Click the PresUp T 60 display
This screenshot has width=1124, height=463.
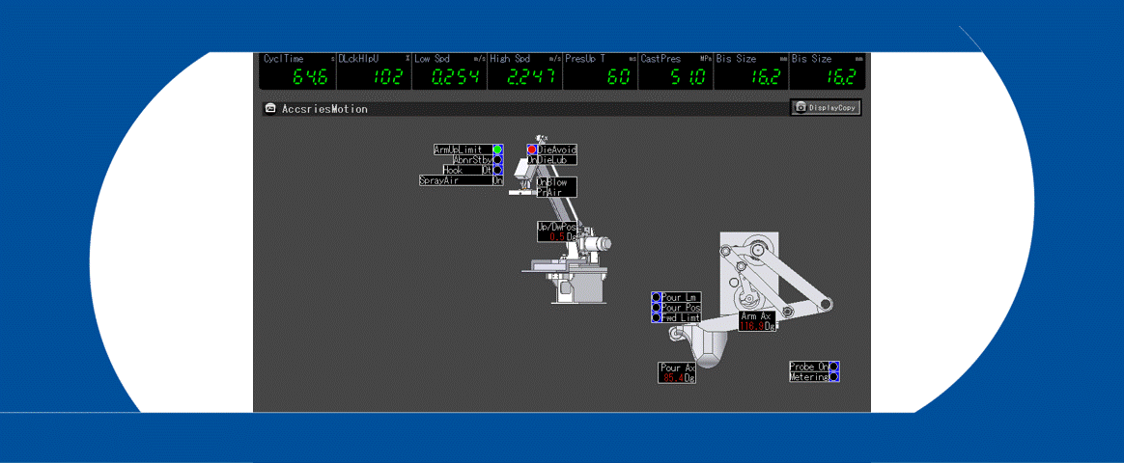click(x=601, y=71)
